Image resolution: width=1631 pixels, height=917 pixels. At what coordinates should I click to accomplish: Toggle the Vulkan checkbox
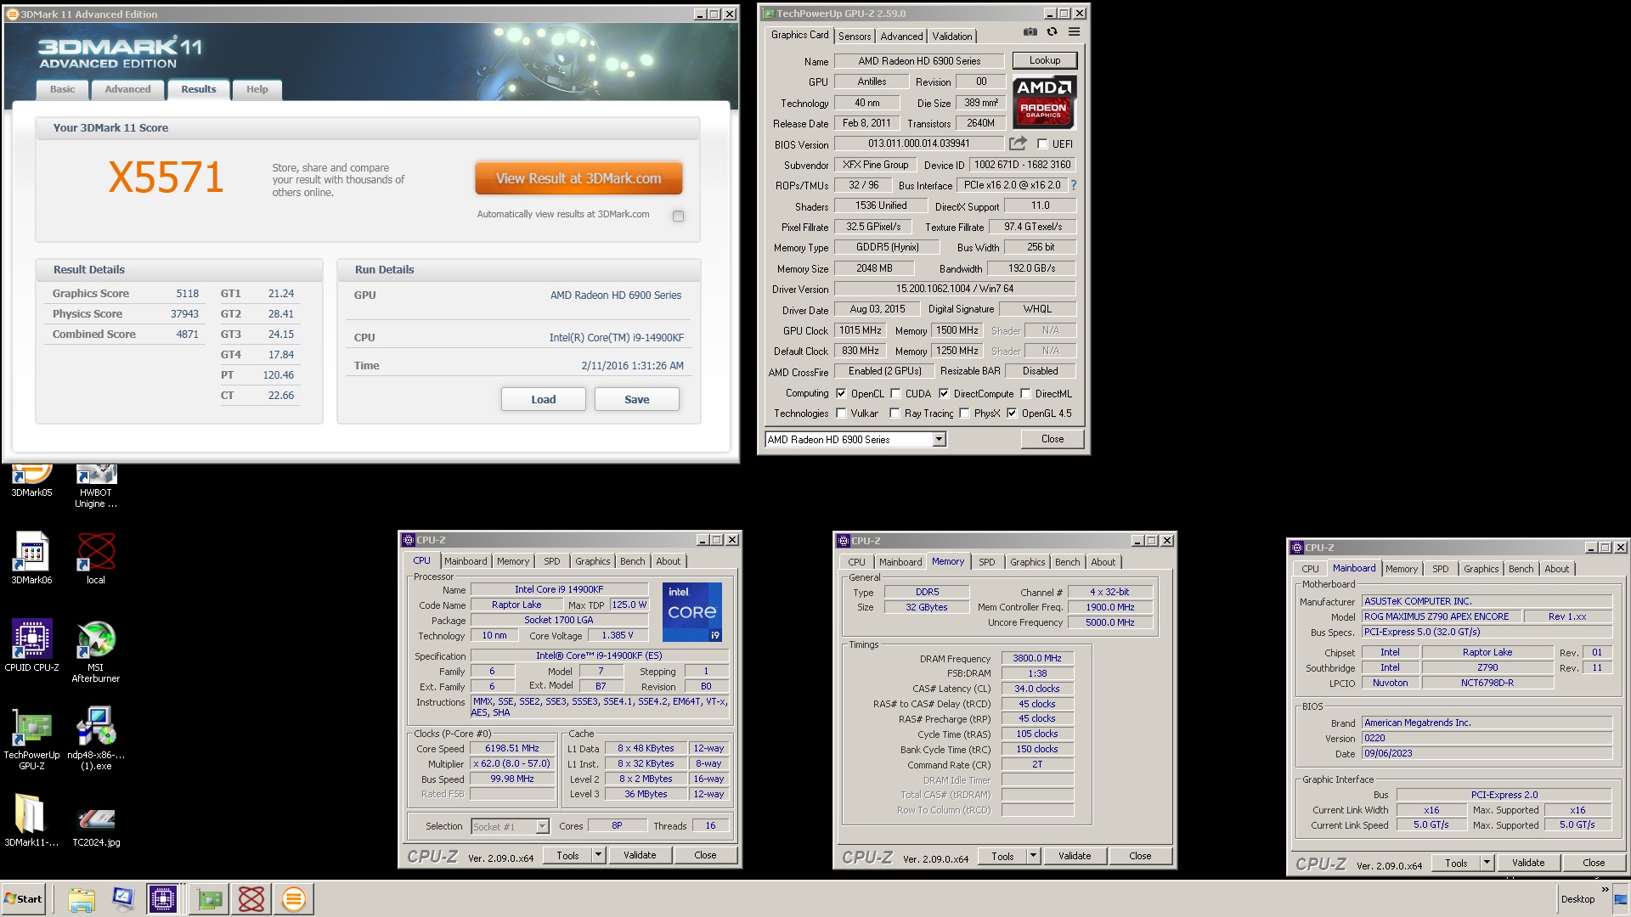click(841, 413)
